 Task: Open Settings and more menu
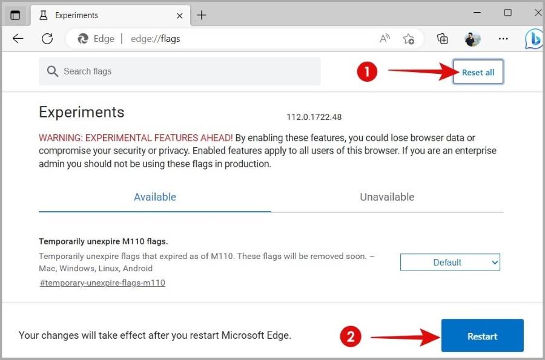click(x=503, y=39)
